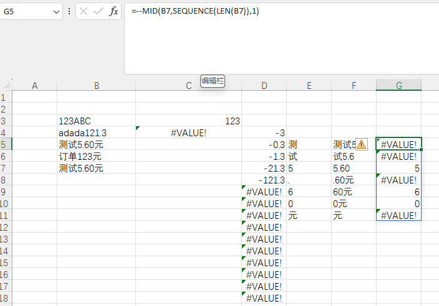Click cell E9 containing 6
The width and height of the screenshot is (439, 306).
pos(309,192)
